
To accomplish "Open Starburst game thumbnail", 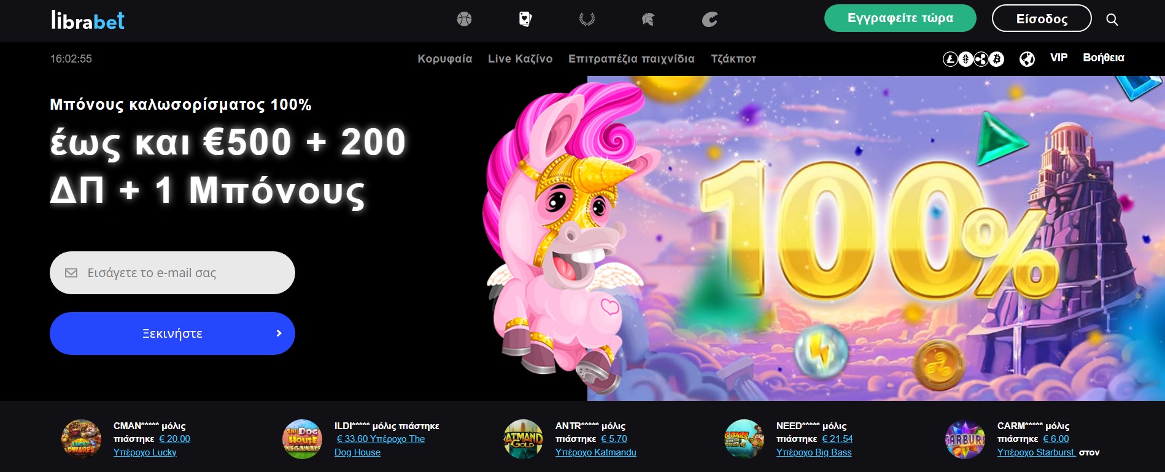I will coord(965,439).
